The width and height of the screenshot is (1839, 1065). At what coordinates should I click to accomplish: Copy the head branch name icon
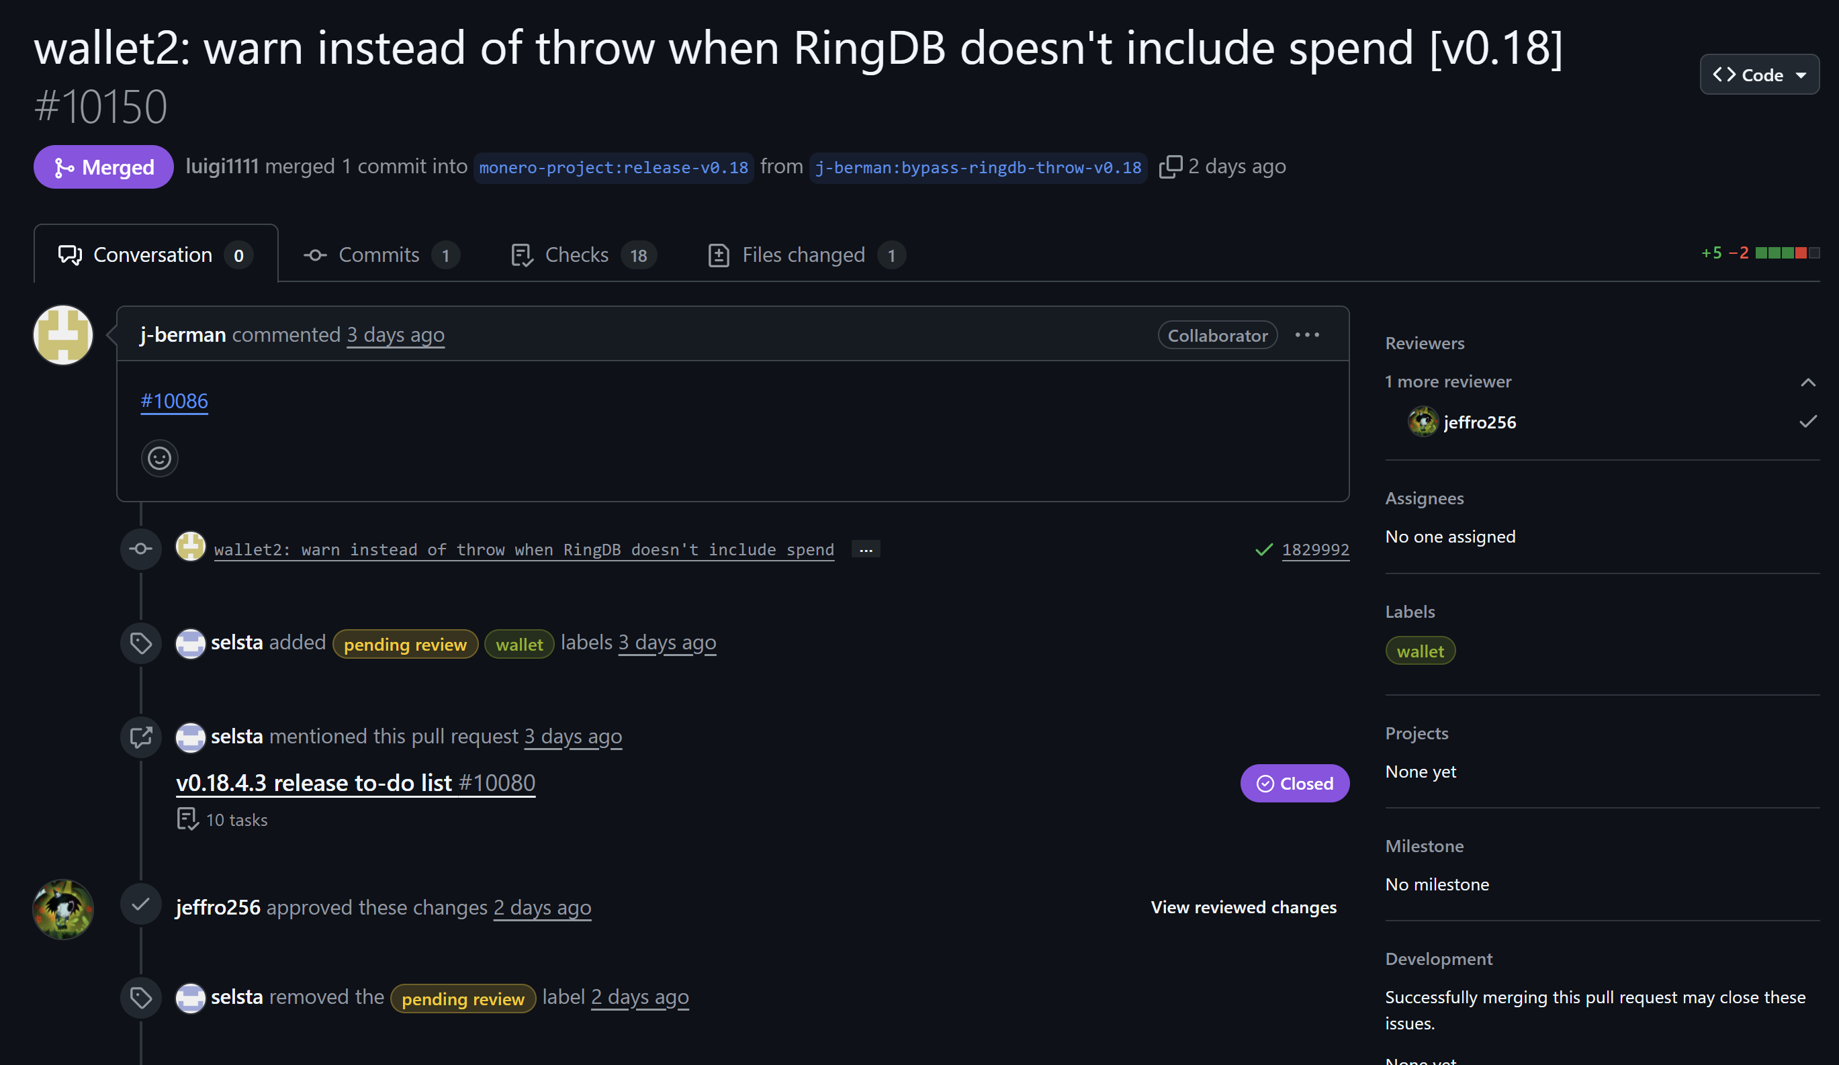(1170, 167)
